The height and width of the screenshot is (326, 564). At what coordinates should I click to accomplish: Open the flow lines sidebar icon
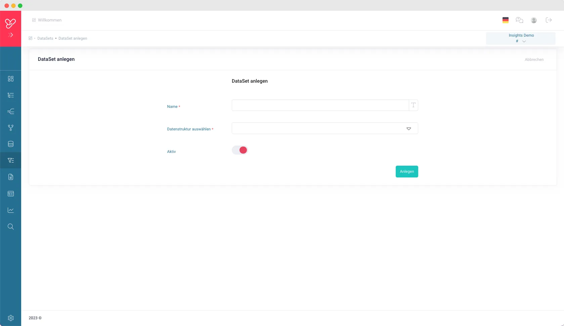pos(11,111)
